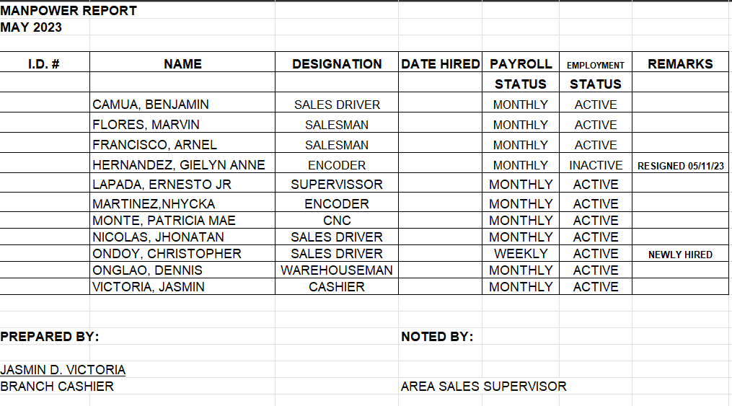Screen dimensions: 732x406
Task: Click the CAMUA, BENJAMIN name cell
Action: (182, 102)
